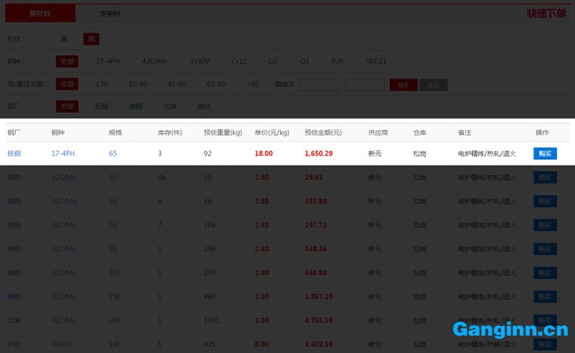The image size is (575, 353).
Task: Filter steel mill by 湘钢
Action: coord(135,107)
